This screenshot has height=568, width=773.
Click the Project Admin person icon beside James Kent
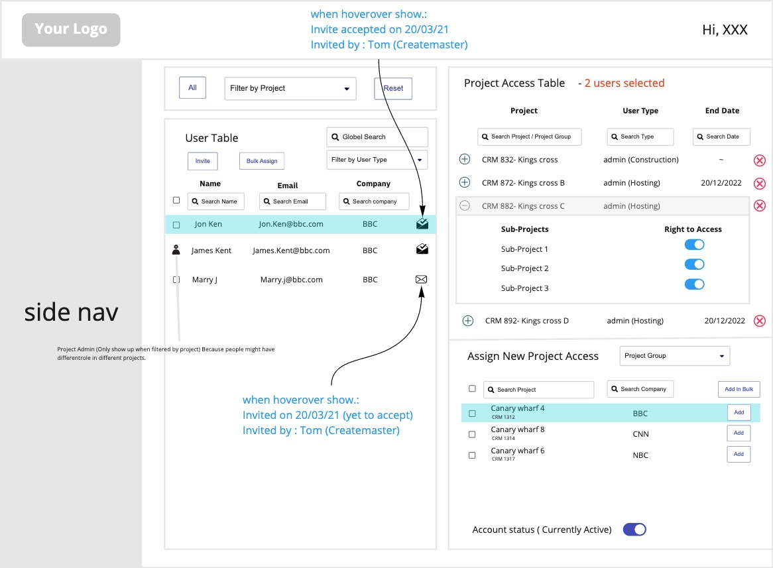pos(176,250)
